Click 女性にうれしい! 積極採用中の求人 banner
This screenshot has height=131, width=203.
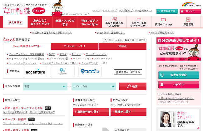179,119
